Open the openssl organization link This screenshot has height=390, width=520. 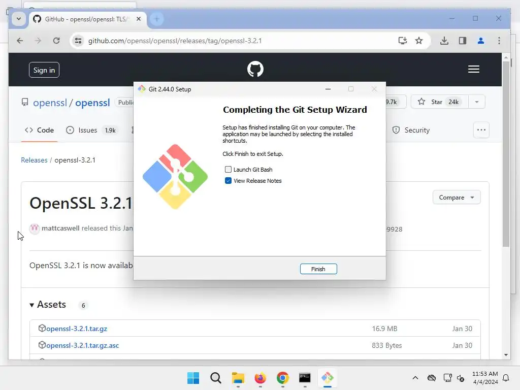tap(50, 103)
